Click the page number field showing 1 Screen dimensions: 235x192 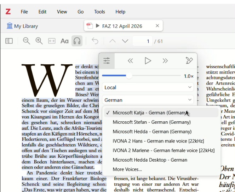[142, 41]
